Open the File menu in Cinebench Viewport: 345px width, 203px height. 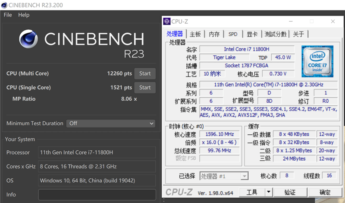[8, 15]
